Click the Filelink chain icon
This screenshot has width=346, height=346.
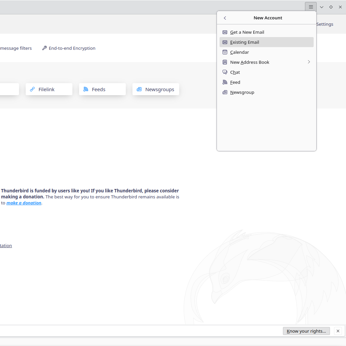(x=32, y=90)
